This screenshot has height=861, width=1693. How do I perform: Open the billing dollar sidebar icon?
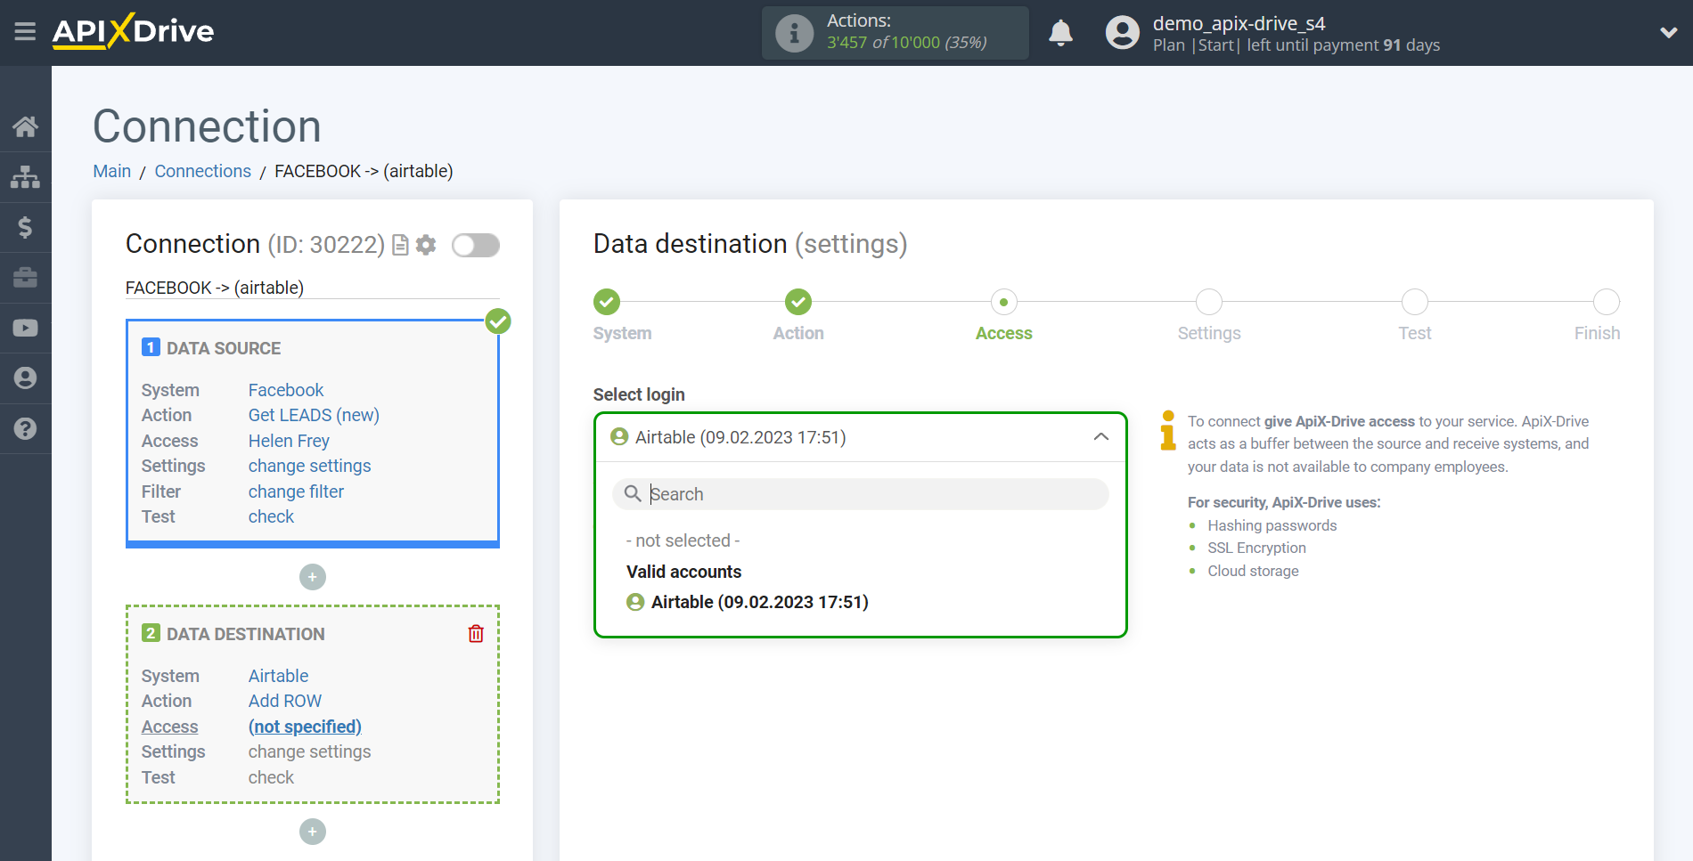click(25, 227)
